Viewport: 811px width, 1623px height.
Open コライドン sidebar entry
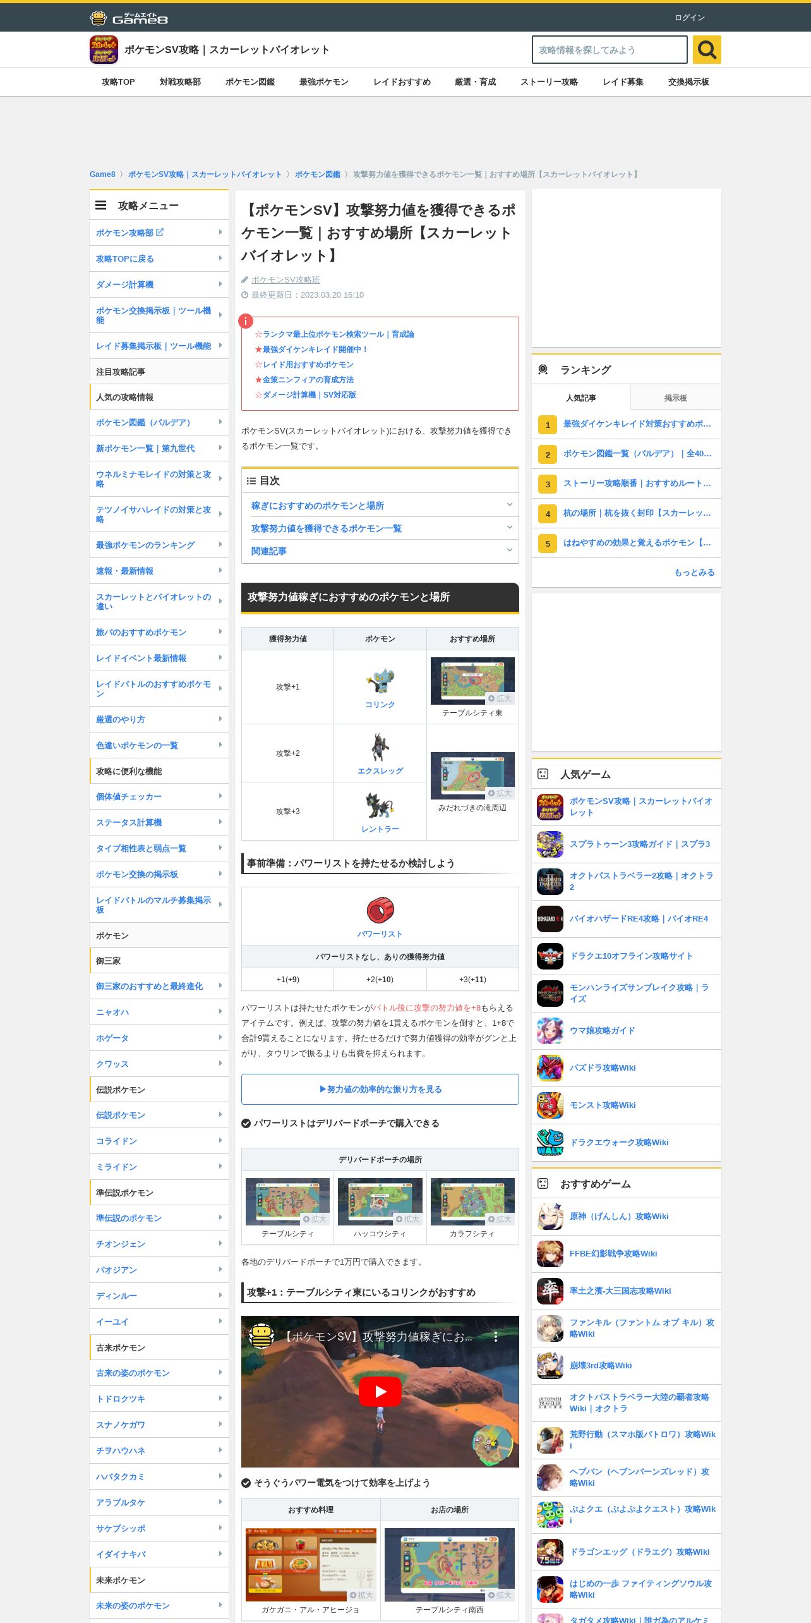159,1141
